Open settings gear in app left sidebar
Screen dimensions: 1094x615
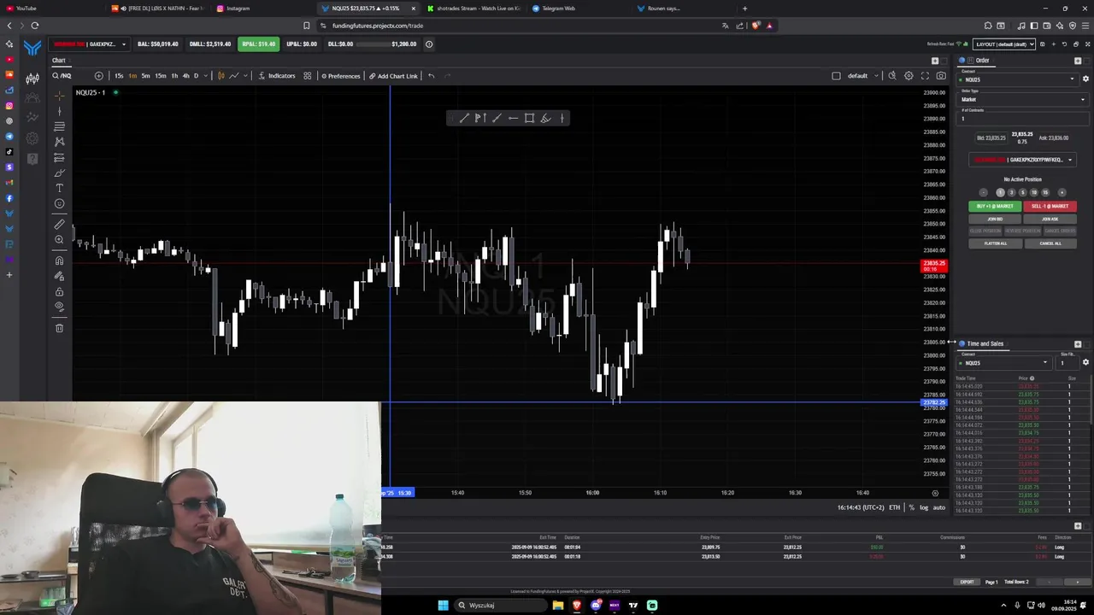pos(32,138)
